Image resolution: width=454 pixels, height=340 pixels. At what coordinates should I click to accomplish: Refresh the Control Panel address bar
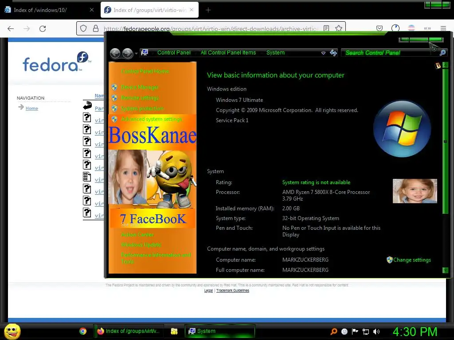(x=333, y=53)
